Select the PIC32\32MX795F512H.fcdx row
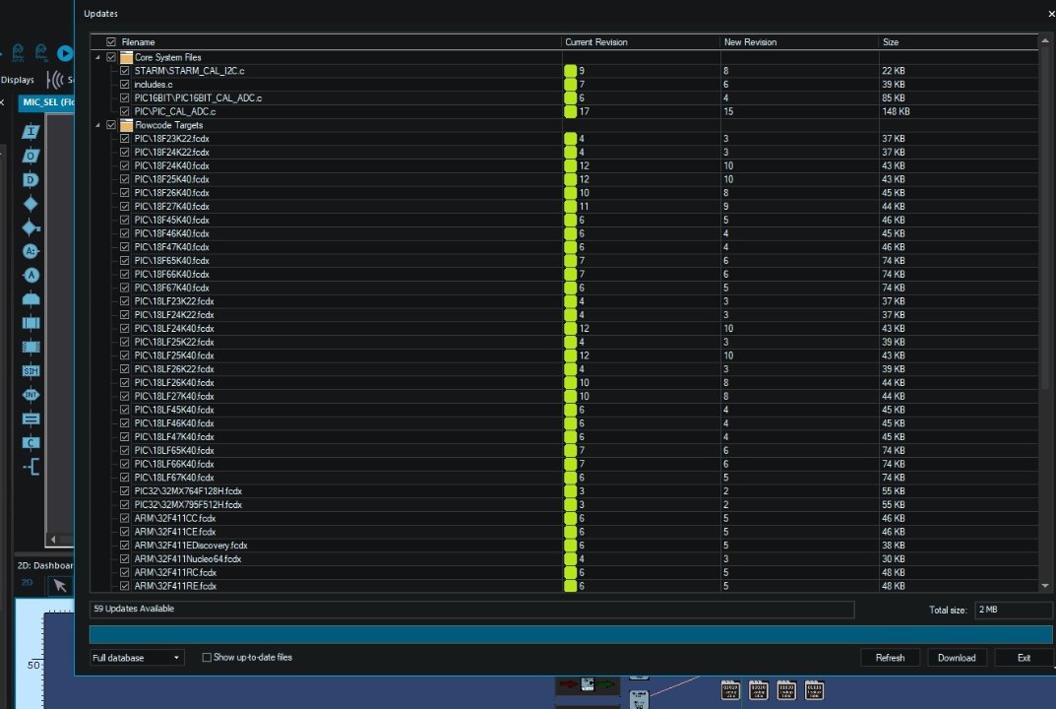This screenshot has width=1056, height=709. pyautogui.click(x=564, y=505)
